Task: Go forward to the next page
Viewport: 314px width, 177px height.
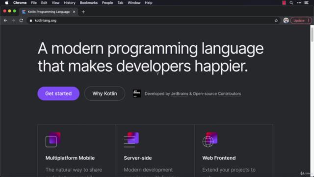Action: point(13,21)
